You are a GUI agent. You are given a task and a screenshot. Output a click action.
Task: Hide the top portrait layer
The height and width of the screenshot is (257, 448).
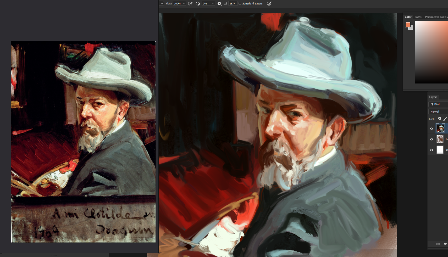tap(432, 128)
